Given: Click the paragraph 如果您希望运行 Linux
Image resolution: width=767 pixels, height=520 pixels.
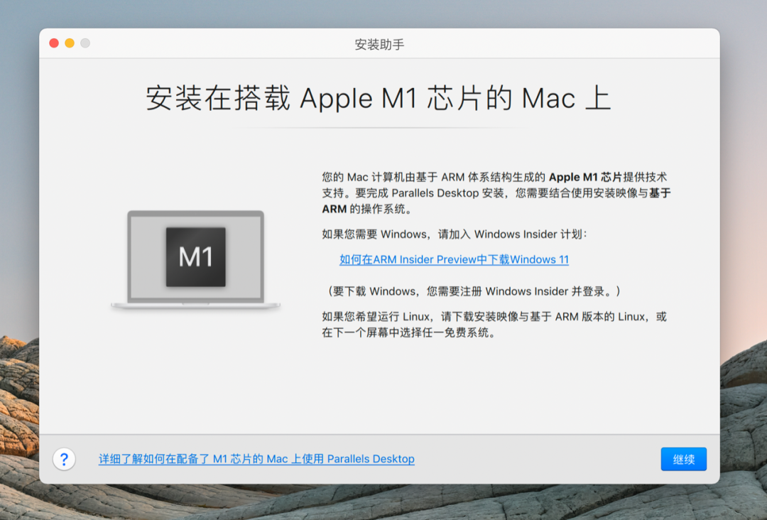Looking at the screenshot, I should coord(494,325).
